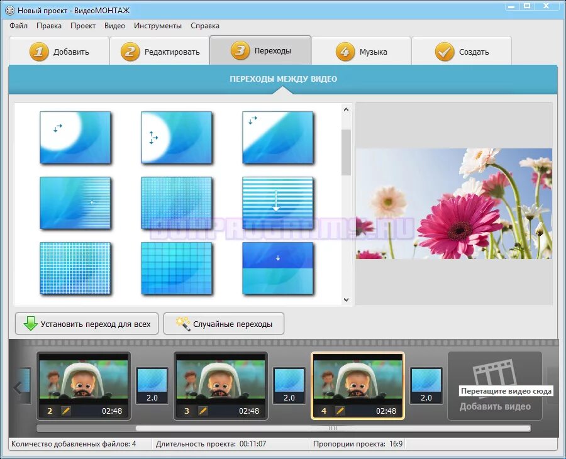Open transition slot after clip 3

(x=289, y=385)
